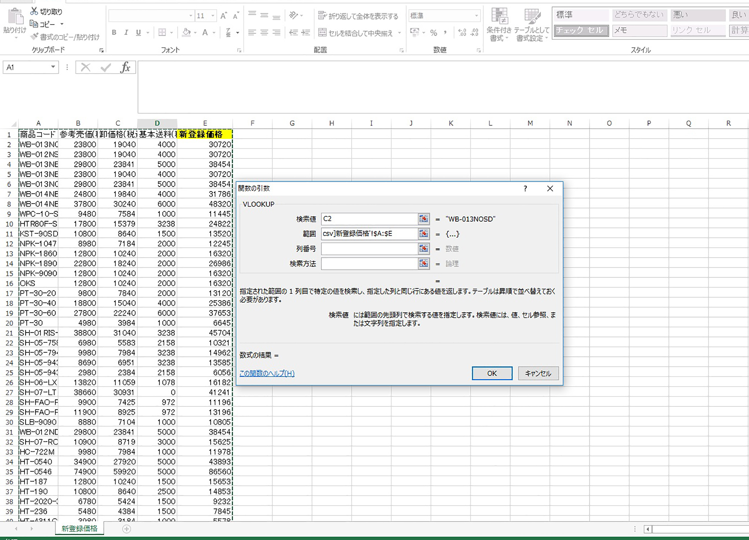Viewport: 749px width, 540px height.
Task: Open Name Box dropdown arrow
Action: 53,67
